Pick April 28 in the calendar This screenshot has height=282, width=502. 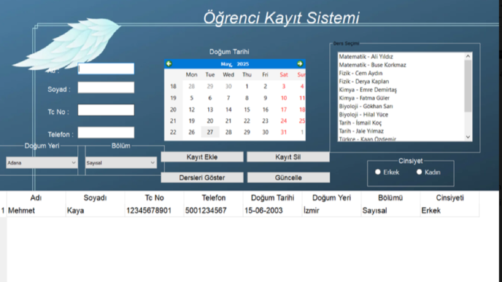coord(191,87)
